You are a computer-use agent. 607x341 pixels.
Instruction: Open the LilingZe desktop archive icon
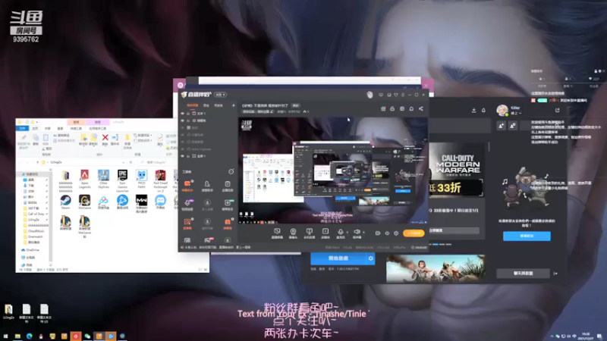8,311
